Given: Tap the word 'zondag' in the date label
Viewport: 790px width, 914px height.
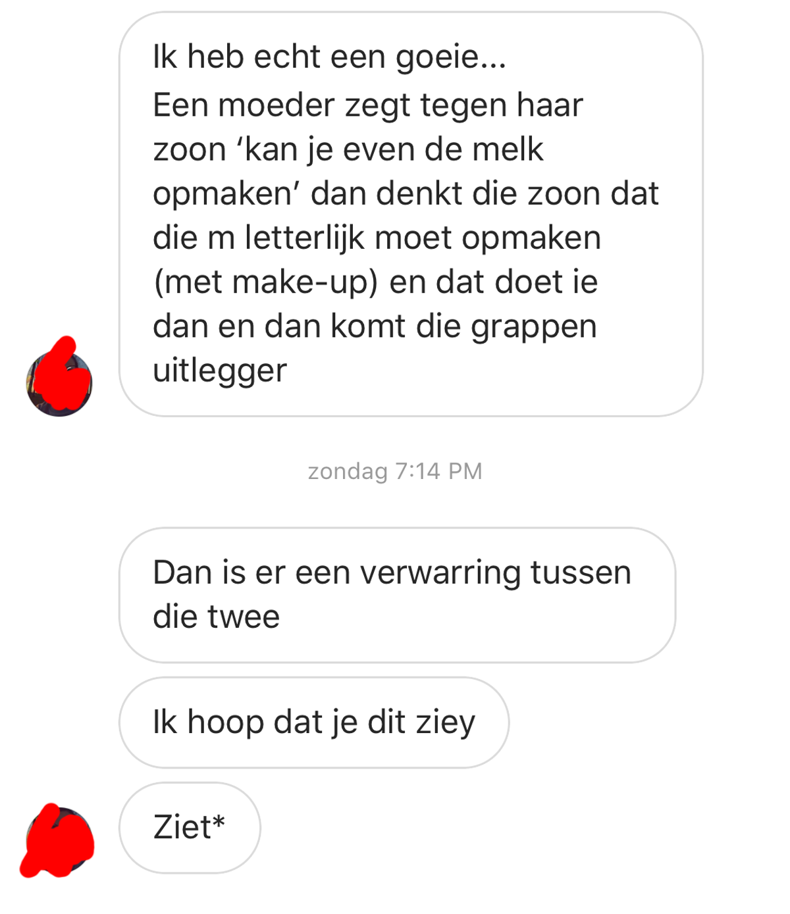Looking at the screenshot, I should (x=348, y=472).
